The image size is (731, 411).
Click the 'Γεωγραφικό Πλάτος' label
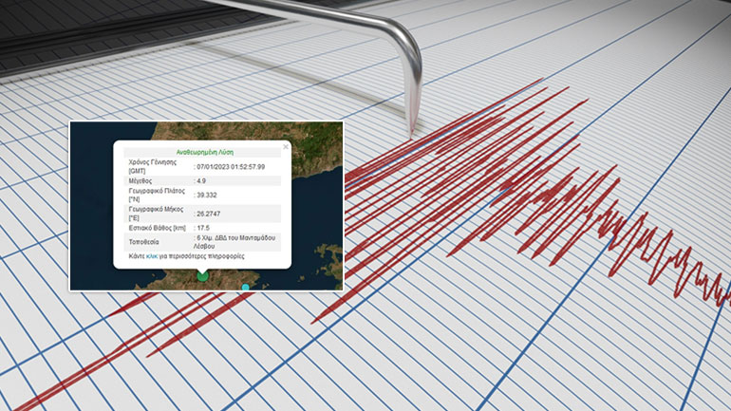pos(156,193)
